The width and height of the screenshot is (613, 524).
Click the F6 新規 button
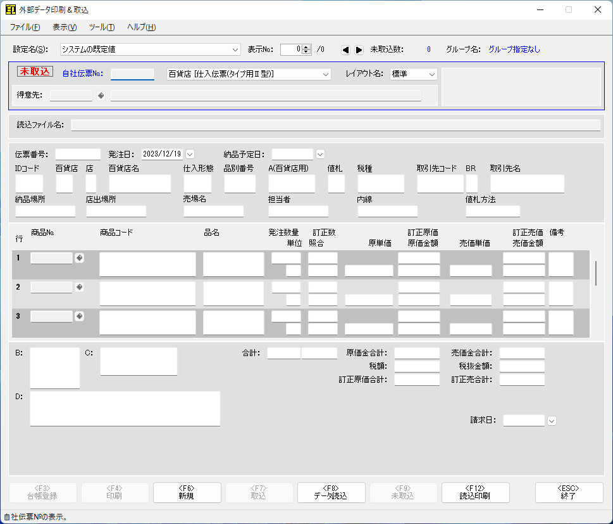pyautogui.click(x=187, y=492)
